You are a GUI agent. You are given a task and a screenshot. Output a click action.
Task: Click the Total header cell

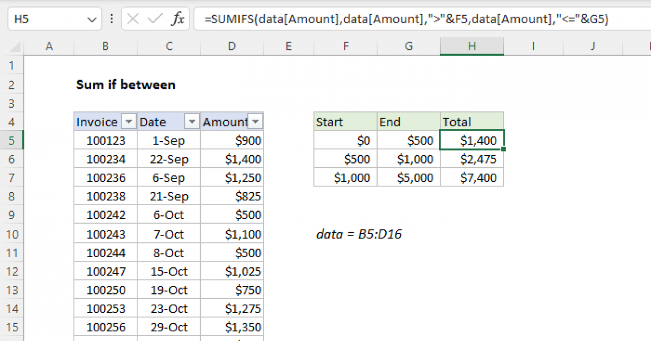(x=471, y=122)
